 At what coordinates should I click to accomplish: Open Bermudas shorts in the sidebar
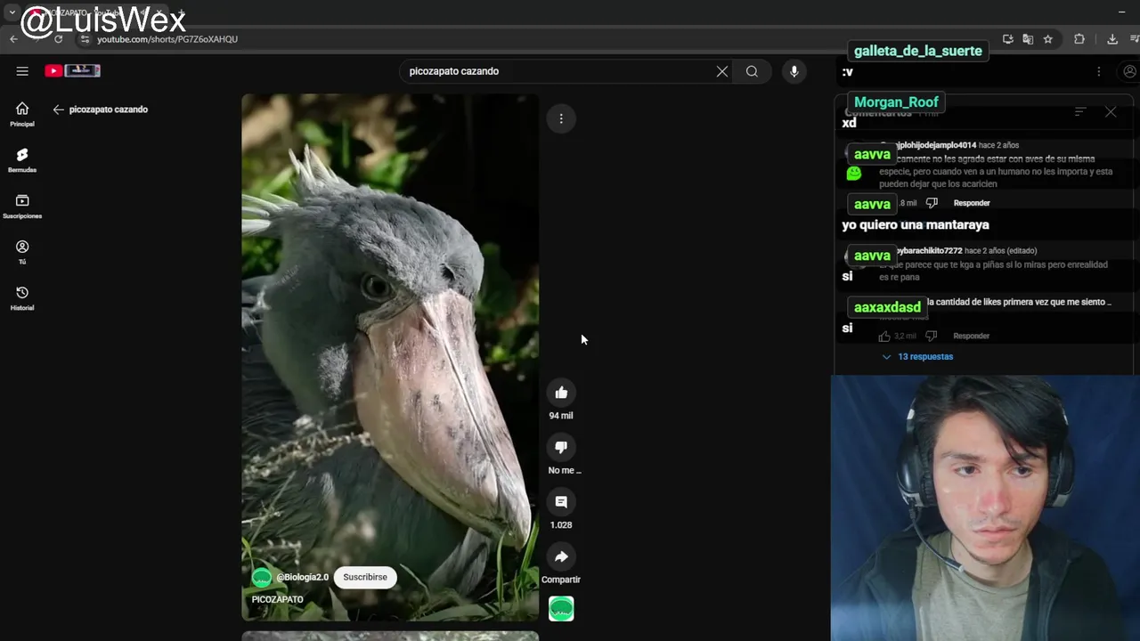coord(22,160)
